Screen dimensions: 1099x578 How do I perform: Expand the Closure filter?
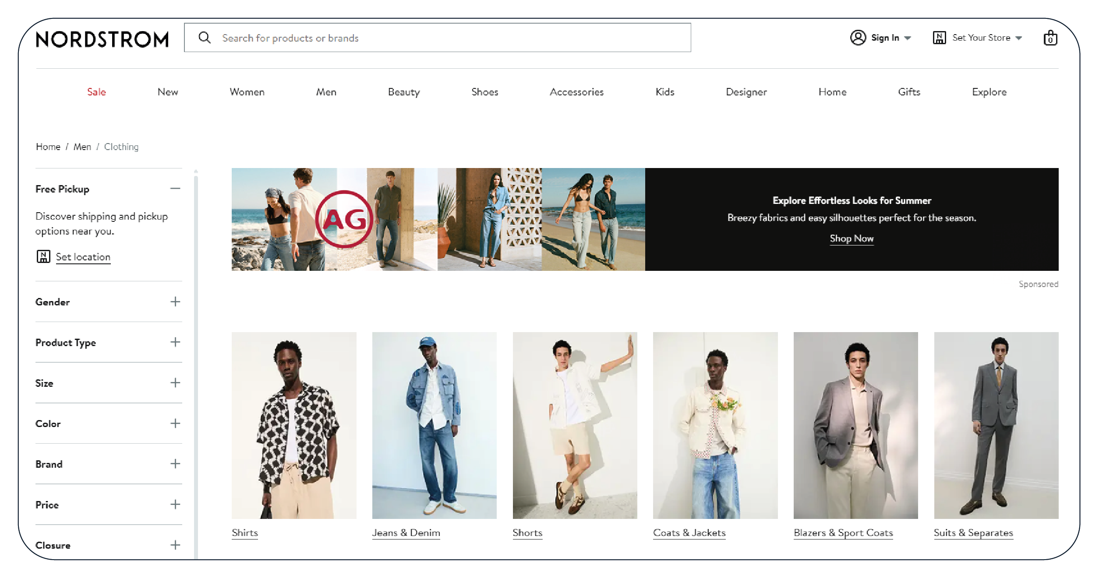[x=175, y=545]
